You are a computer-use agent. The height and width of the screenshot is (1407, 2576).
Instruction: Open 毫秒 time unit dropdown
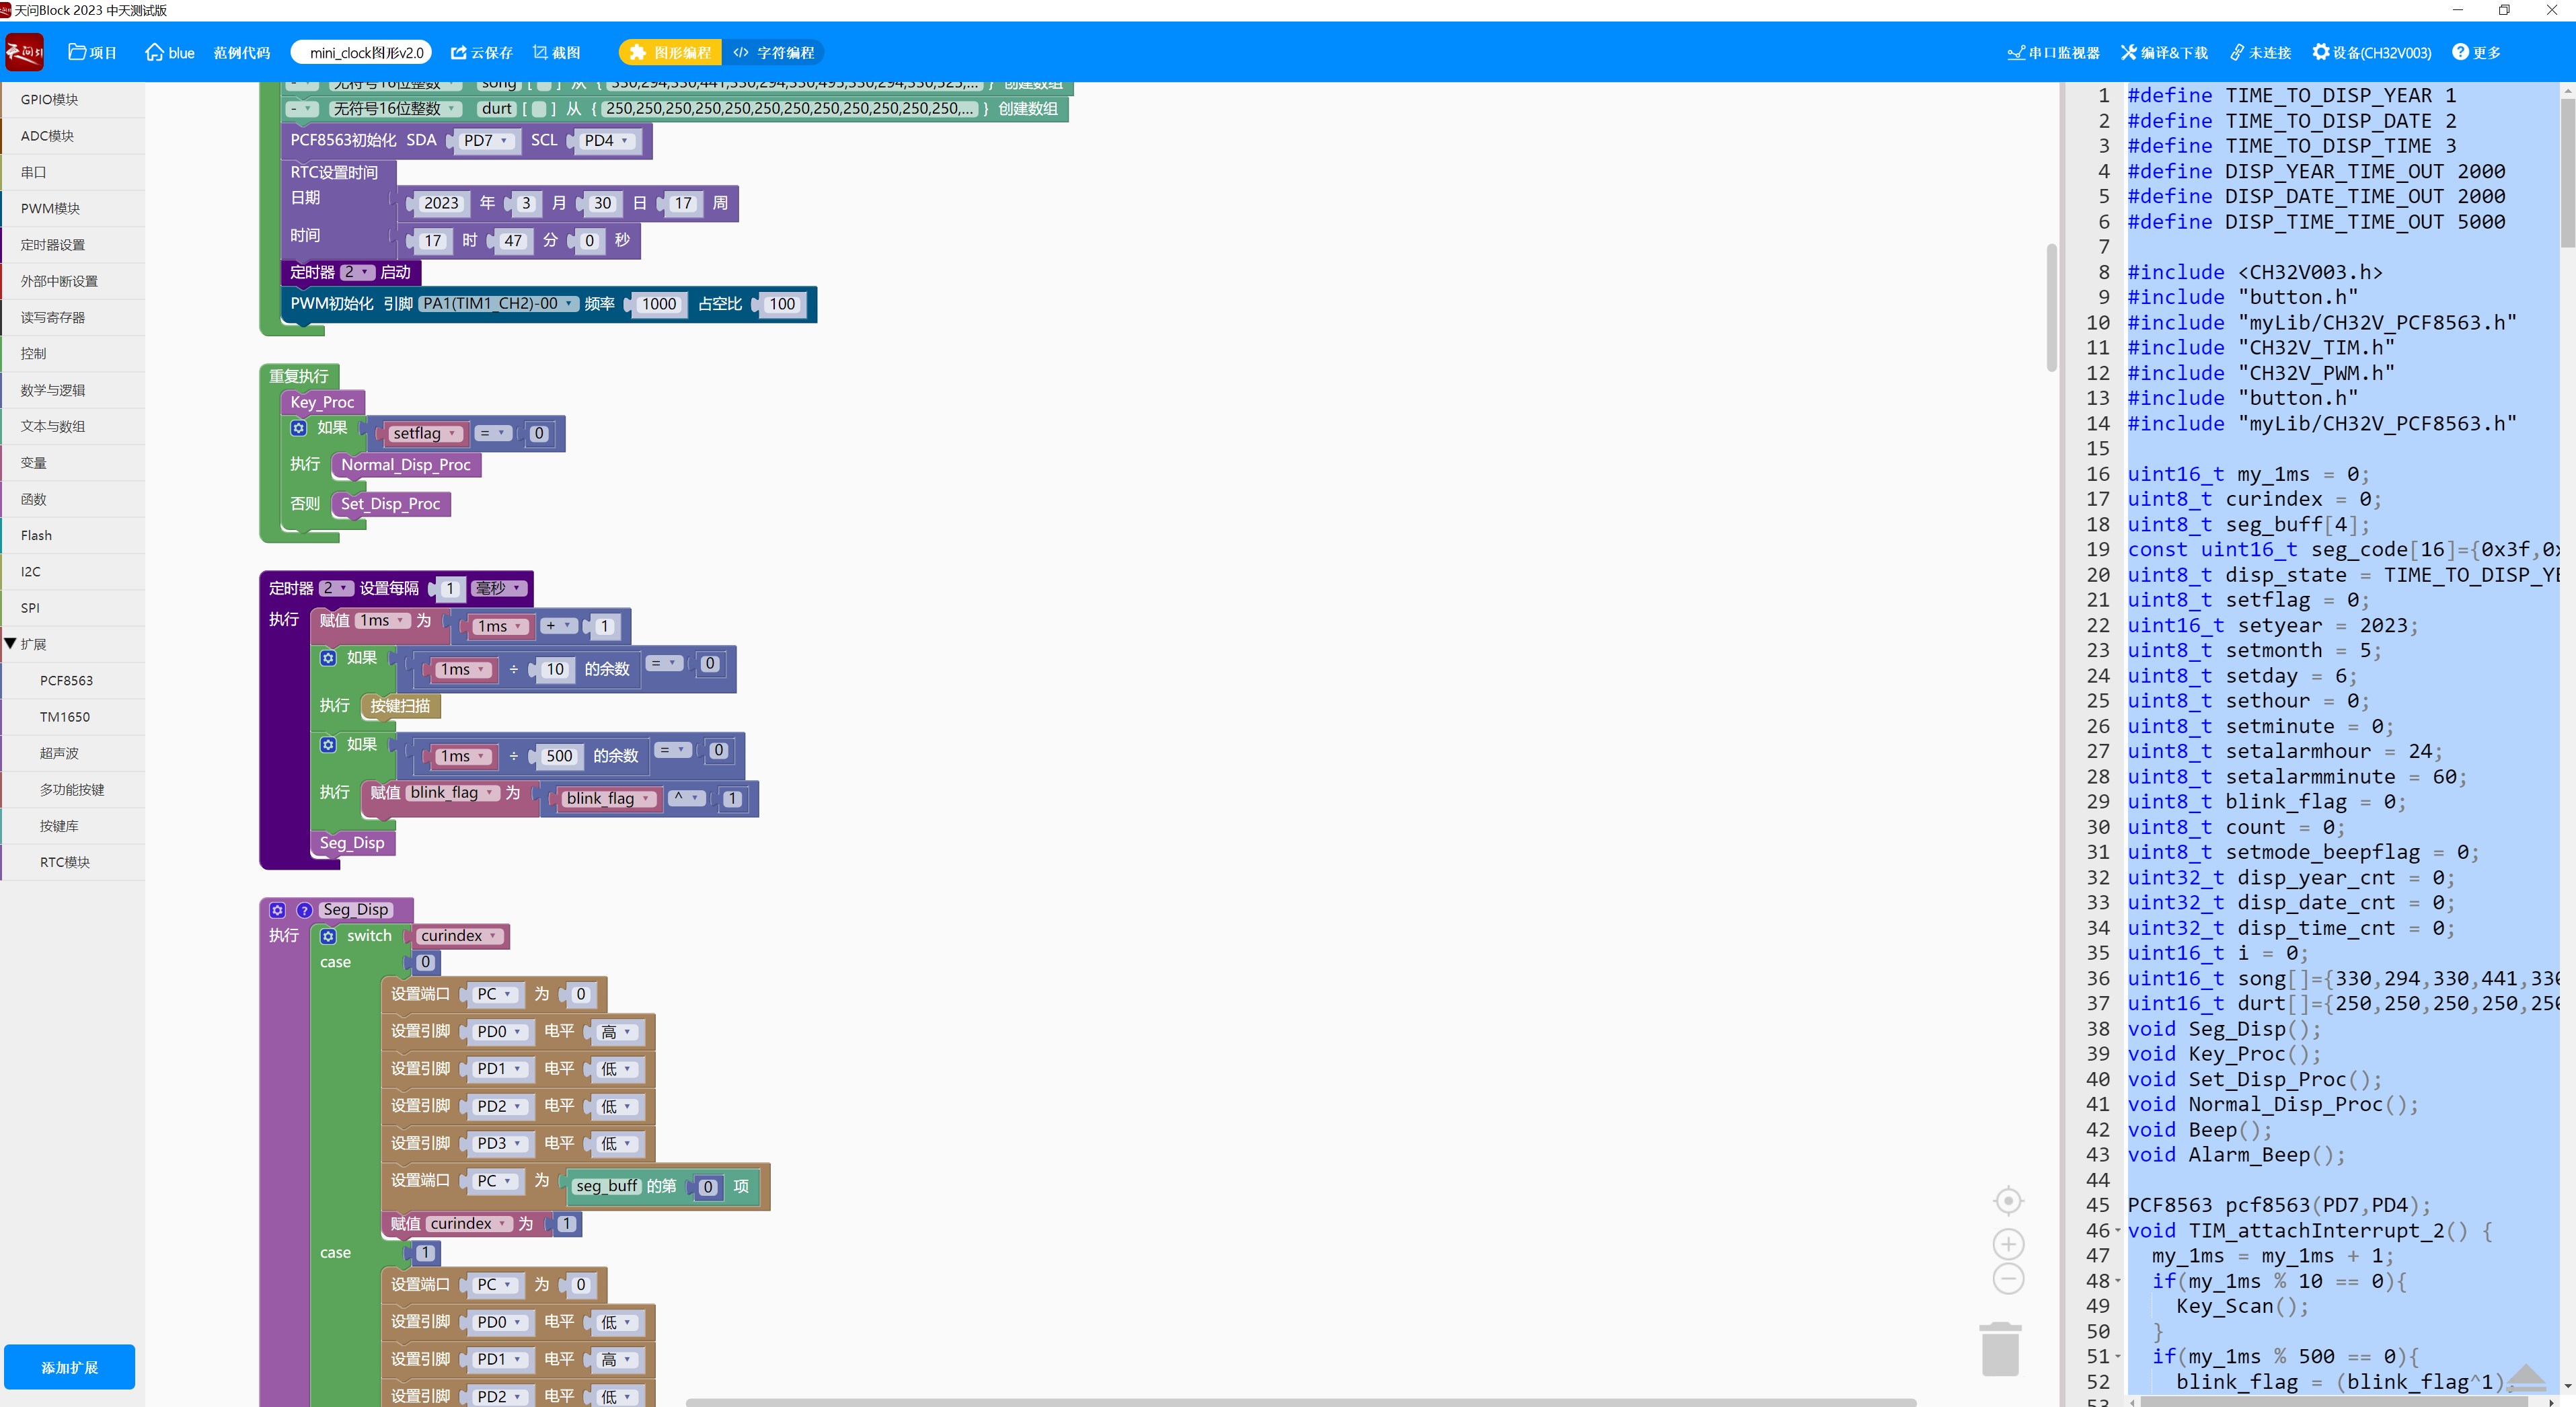pos(498,588)
